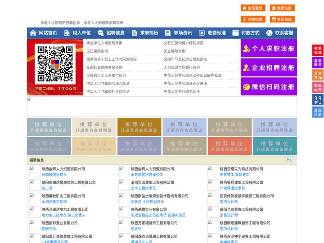The width and height of the screenshot is (324, 243).
Task: Click the 免费注册 button
Action: pos(282,8)
